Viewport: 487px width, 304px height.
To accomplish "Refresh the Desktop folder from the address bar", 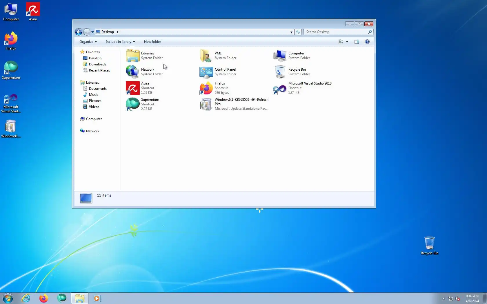I will [x=298, y=32].
